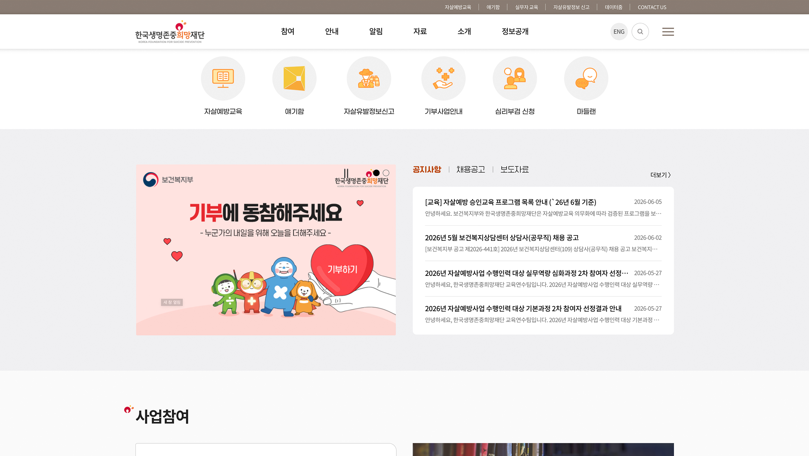Open the 정보공개 main menu

515,31
